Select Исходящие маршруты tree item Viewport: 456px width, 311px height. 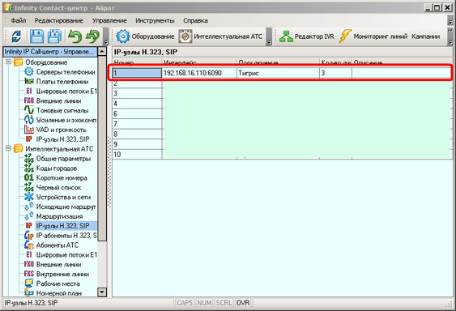pos(66,207)
